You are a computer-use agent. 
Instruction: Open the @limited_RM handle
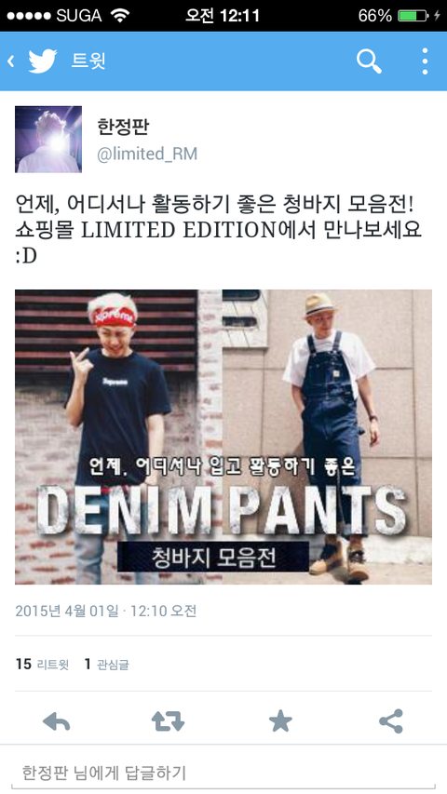point(147,154)
